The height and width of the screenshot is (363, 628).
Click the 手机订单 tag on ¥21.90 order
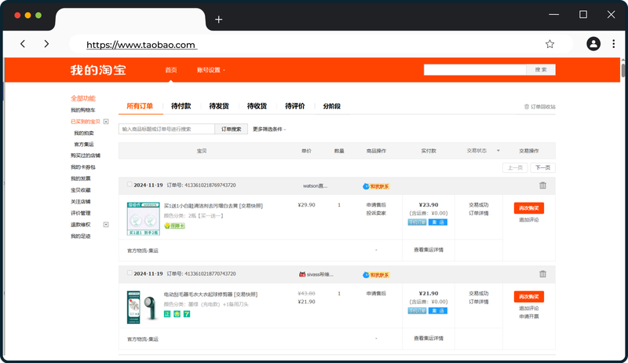pos(417,310)
